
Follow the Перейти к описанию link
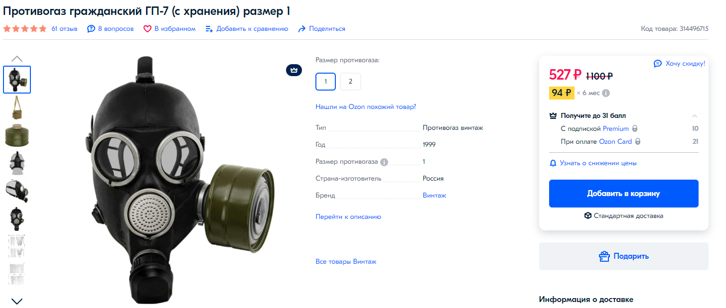pos(348,217)
